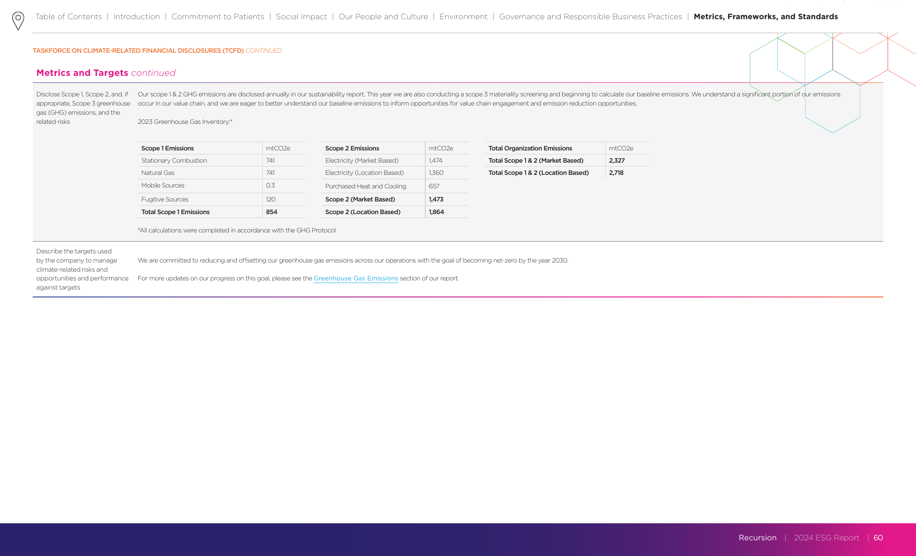Click the Scope 2 Emissions table header

(352, 148)
